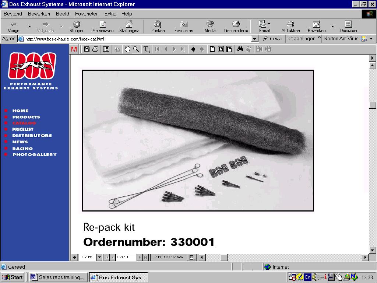Open the E-mail button dropdown arrow

tap(269, 24)
